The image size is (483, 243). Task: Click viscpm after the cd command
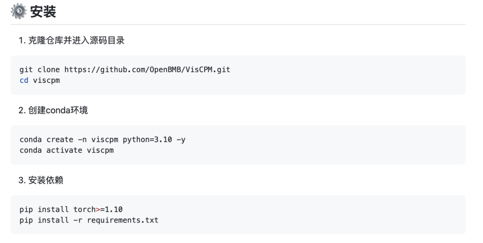click(x=47, y=81)
